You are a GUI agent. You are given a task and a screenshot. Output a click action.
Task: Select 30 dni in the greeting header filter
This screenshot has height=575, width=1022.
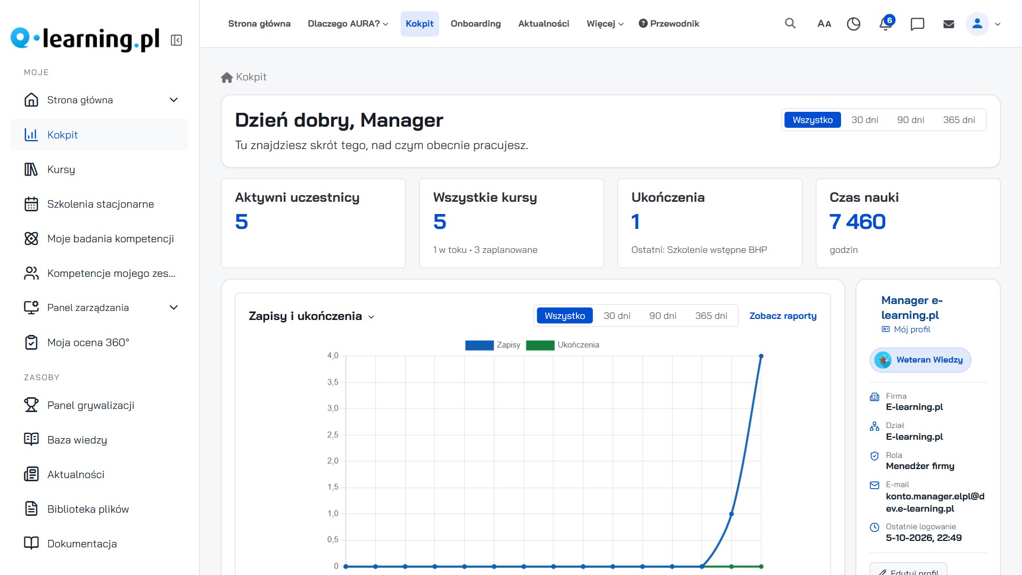864,120
